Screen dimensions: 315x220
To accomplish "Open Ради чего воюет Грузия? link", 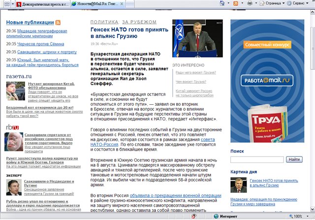I will pos(196,72).
